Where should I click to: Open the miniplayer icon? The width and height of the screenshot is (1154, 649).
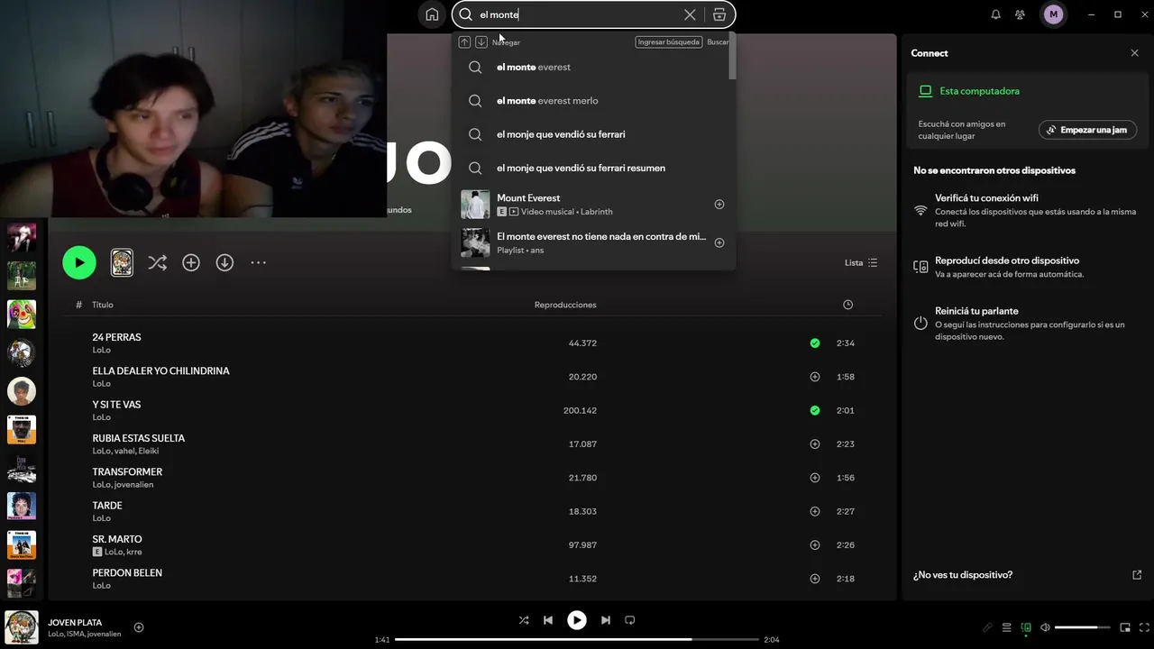(1125, 627)
